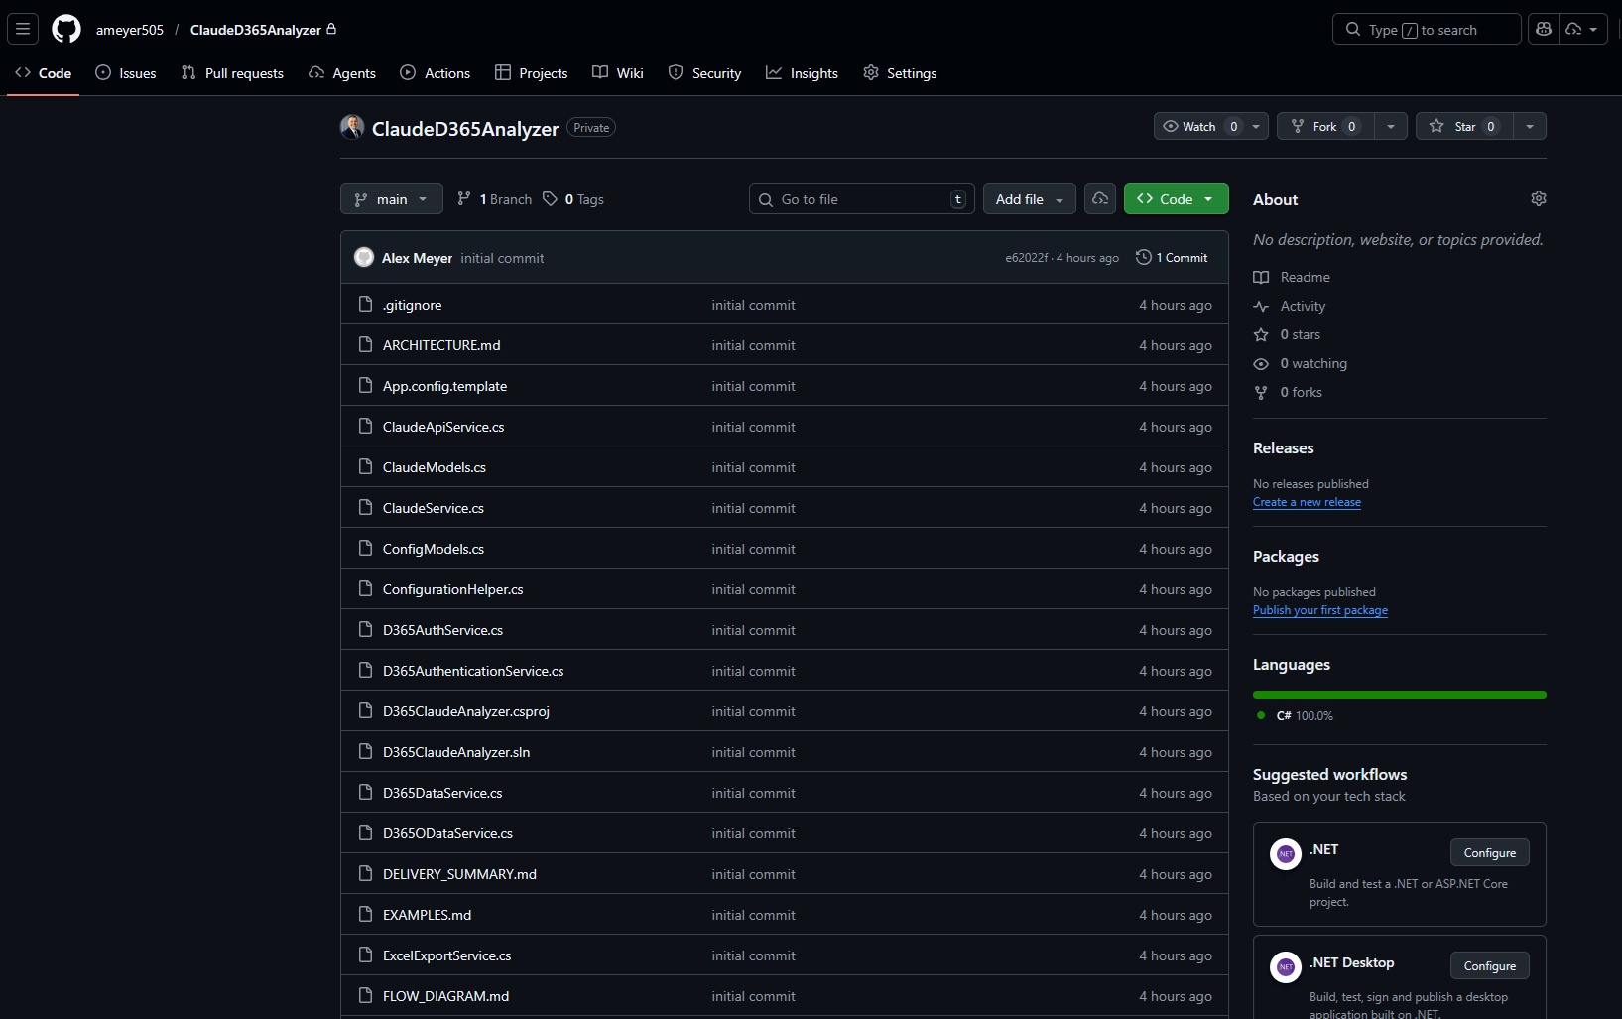This screenshot has width=1622, height=1019.
Task: Click the GitHub logo home icon
Action: [x=66, y=29]
